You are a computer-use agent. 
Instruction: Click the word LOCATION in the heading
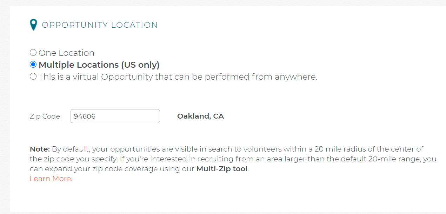pos(134,25)
